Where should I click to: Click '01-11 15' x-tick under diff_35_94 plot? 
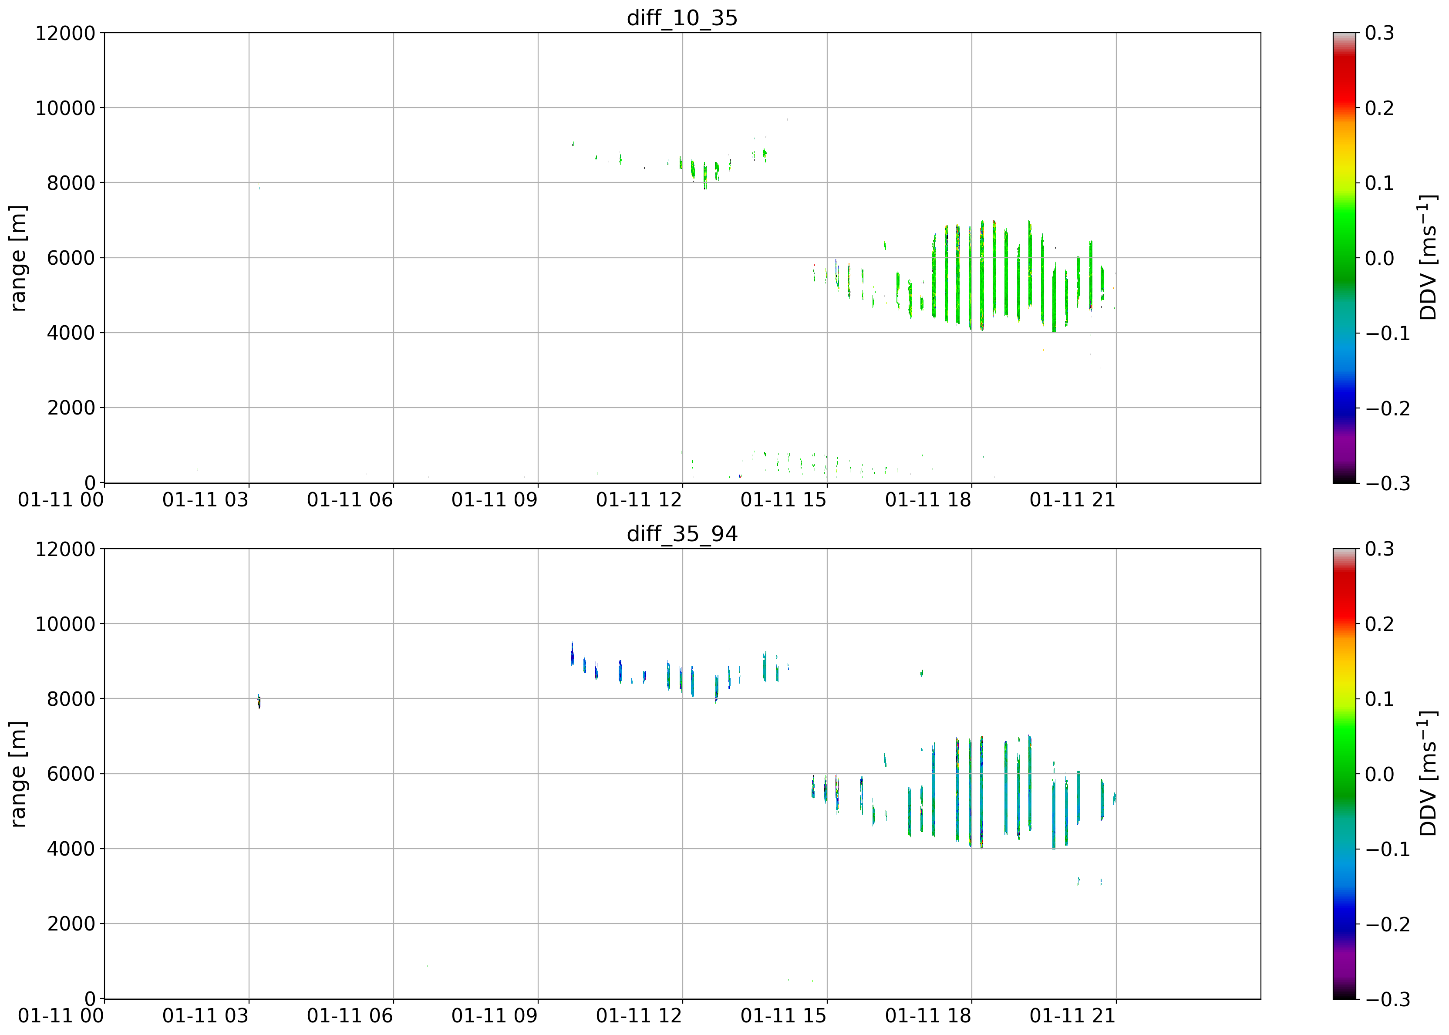[784, 1016]
